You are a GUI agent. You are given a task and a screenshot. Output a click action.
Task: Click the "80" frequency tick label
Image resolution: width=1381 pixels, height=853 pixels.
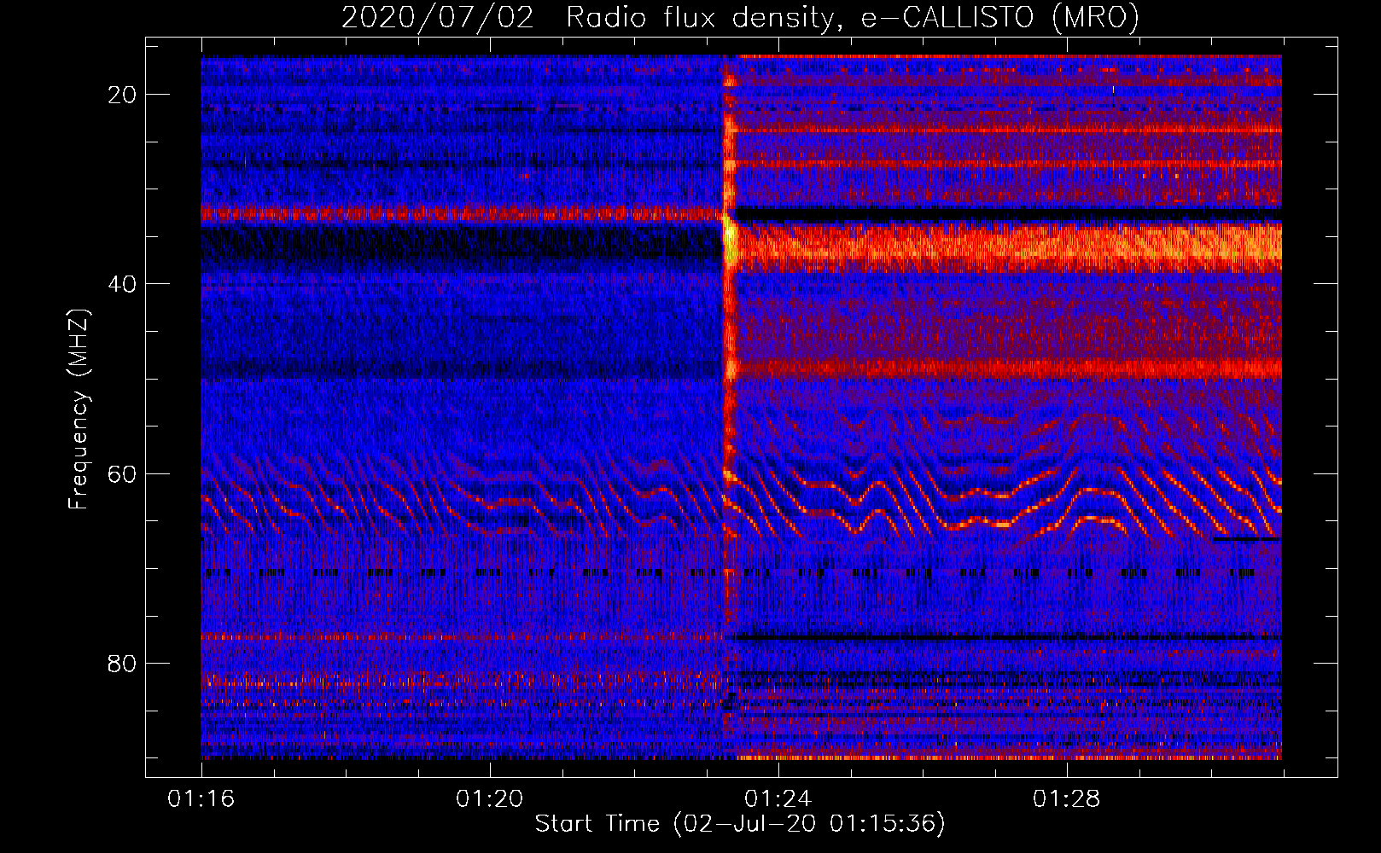tap(123, 664)
